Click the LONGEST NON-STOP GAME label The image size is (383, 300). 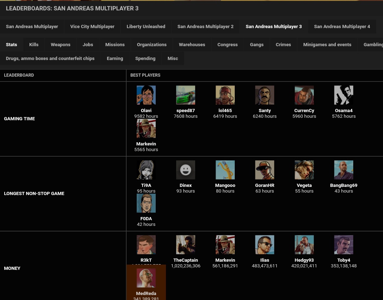point(34,194)
